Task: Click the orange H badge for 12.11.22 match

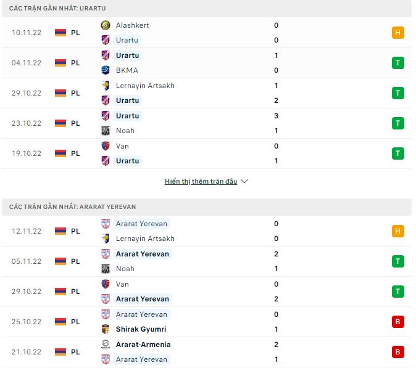Action: click(398, 231)
